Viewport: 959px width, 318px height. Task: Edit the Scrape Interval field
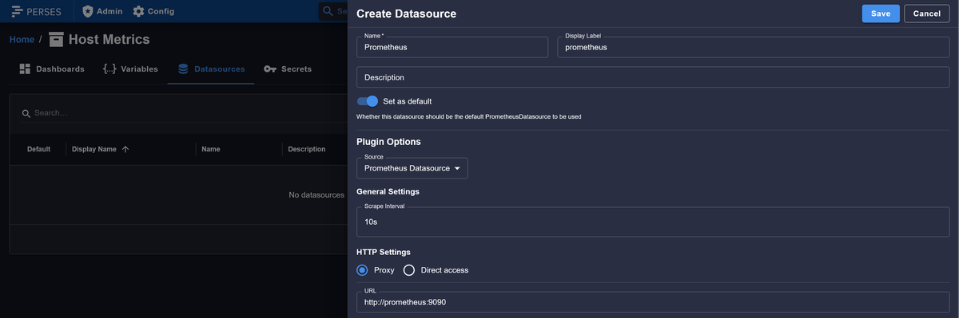point(653,222)
